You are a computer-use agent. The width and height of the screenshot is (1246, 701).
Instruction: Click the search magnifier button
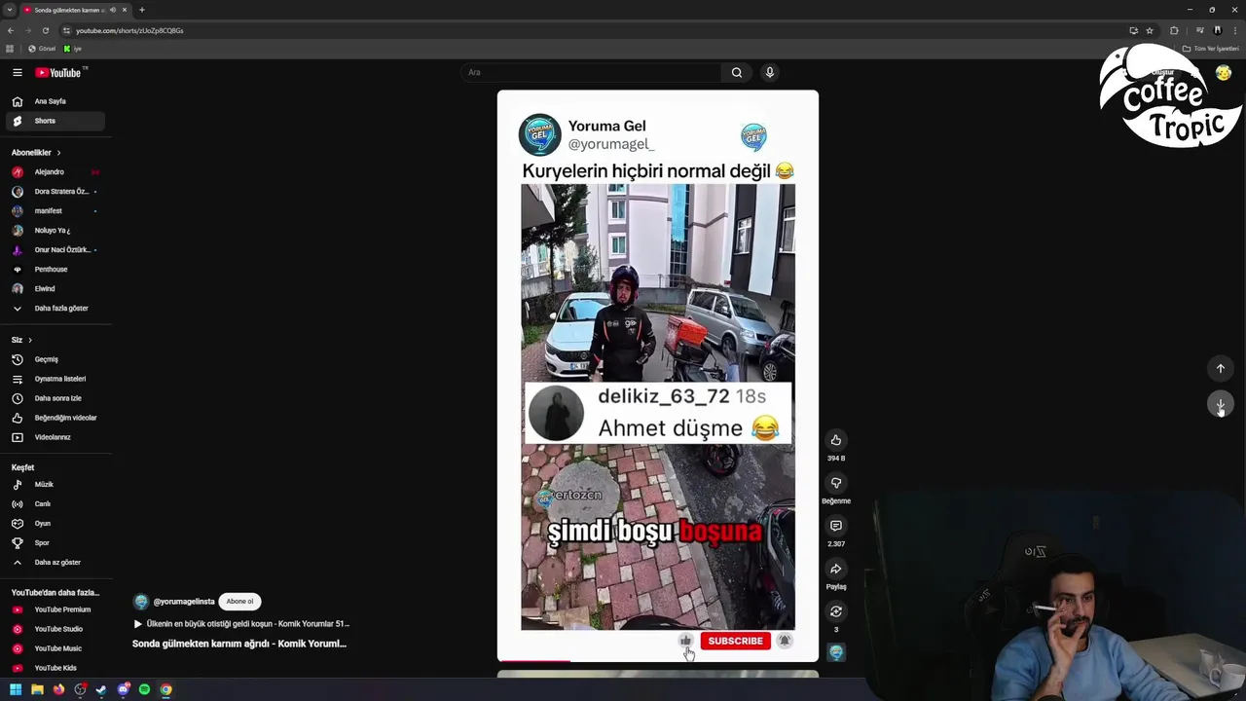coord(737,73)
